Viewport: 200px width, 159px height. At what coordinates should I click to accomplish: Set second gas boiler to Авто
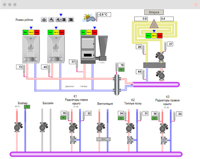tap(56, 32)
